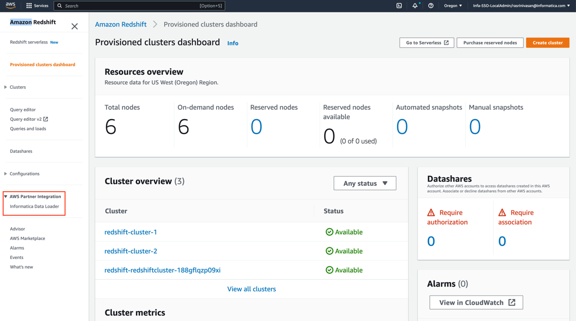
Task: Click the Manual snapshots count 0
Action: 475,127
